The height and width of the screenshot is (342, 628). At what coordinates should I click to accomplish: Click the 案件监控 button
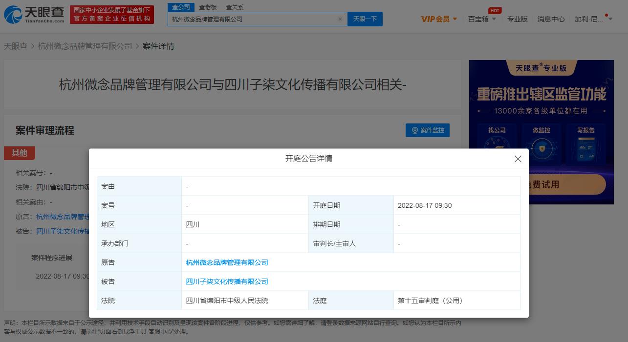(428, 130)
